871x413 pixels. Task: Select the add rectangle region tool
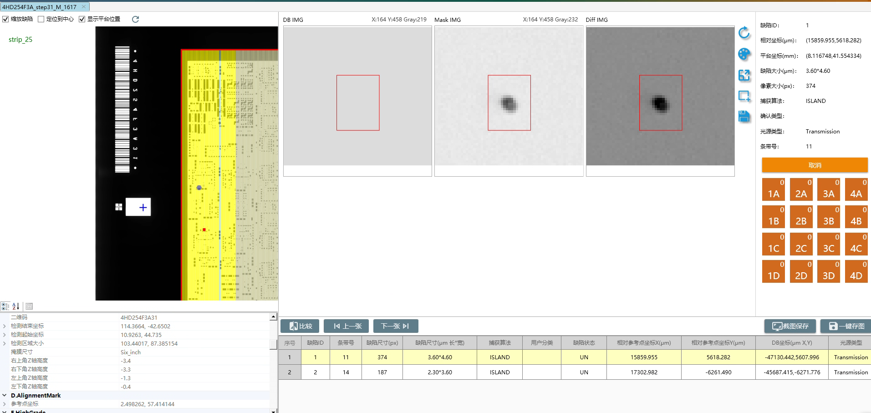click(744, 96)
